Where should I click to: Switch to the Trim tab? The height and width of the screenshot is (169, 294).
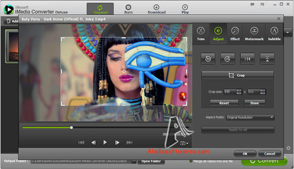pos(201,34)
